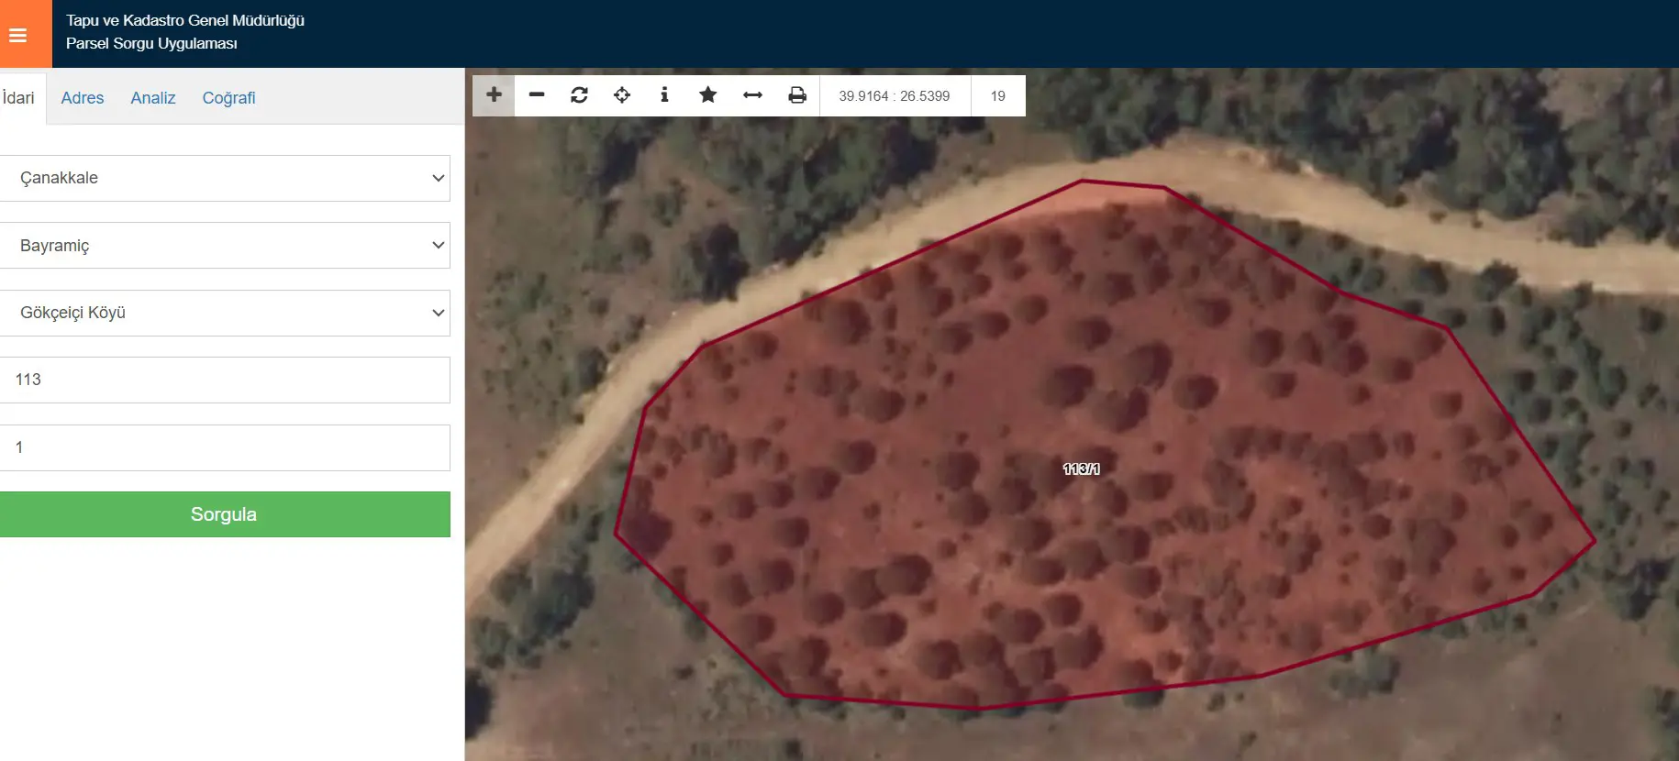Go to the Analiz tab
The height and width of the screenshot is (761, 1679).
click(x=153, y=98)
